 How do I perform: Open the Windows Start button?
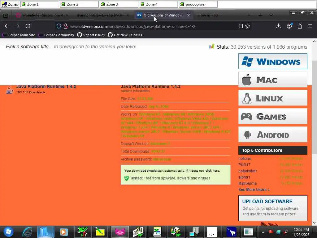pyautogui.click(x=8, y=232)
